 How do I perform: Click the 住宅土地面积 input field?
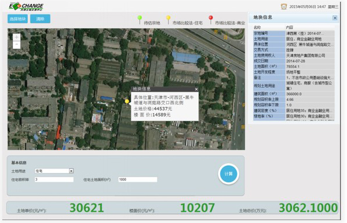tap(138, 180)
